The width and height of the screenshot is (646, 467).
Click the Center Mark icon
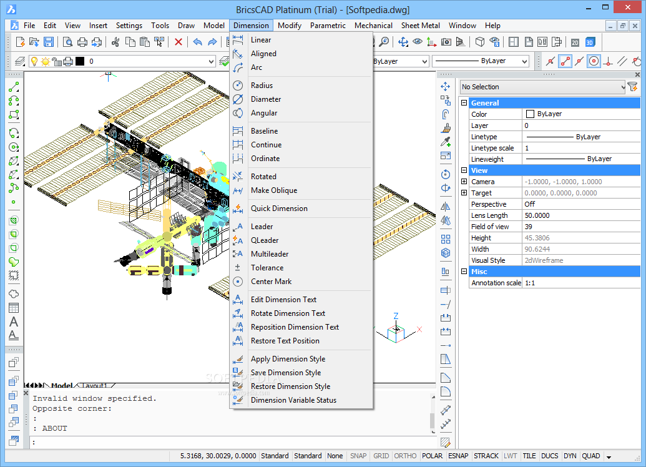pos(238,282)
